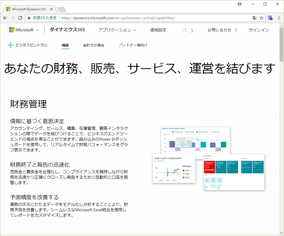The width and height of the screenshot is (284, 236).
Task: Click the サインイン sign-in link
Action: pyautogui.click(x=259, y=30)
